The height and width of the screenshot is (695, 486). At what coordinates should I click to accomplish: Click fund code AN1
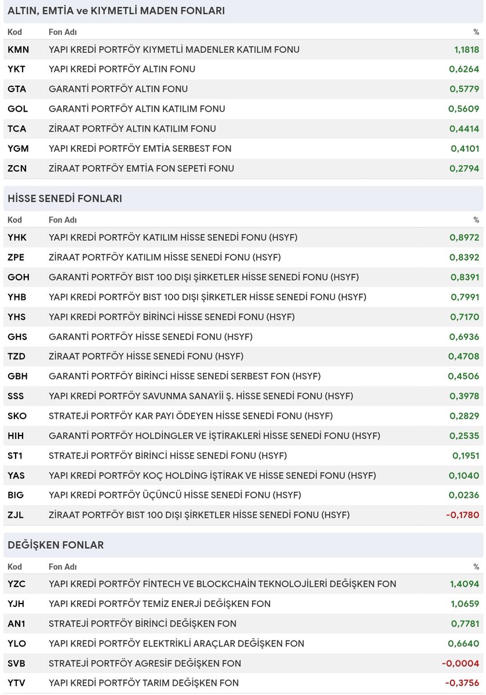tap(17, 624)
